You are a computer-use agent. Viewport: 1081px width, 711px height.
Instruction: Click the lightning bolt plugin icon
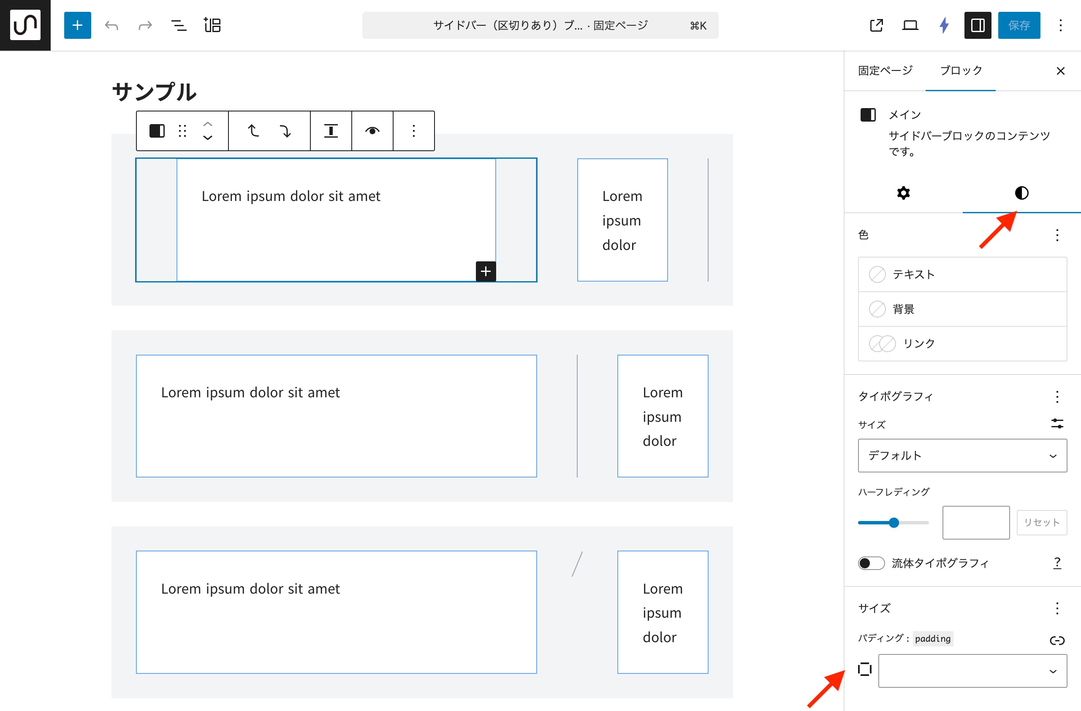pos(944,25)
